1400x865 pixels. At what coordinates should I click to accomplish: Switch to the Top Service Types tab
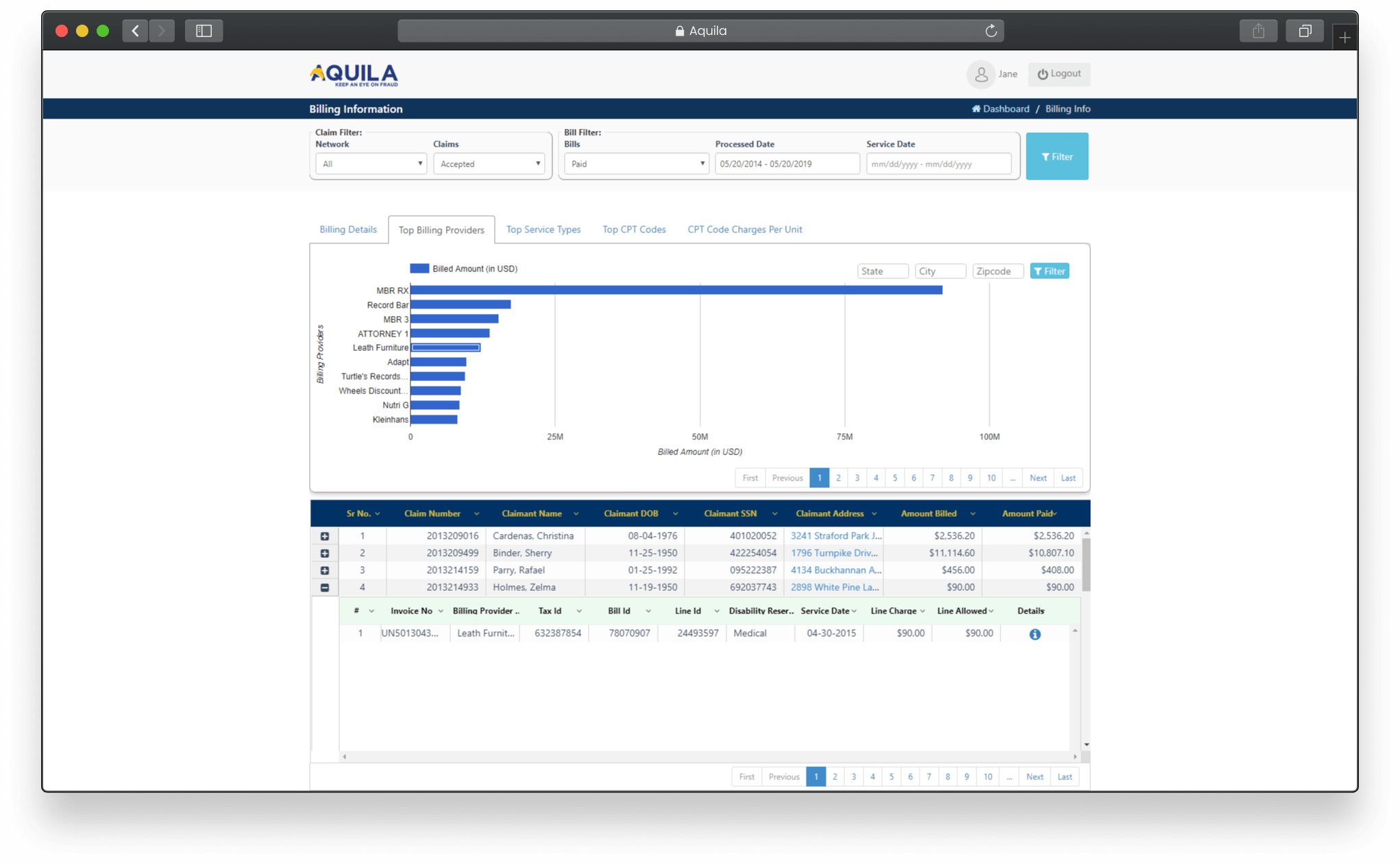[x=543, y=229]
